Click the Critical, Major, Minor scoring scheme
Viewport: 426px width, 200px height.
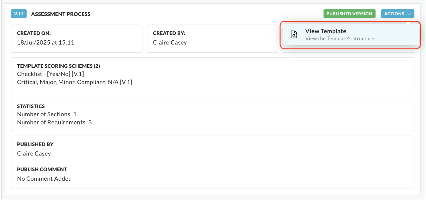click(74, 82)
